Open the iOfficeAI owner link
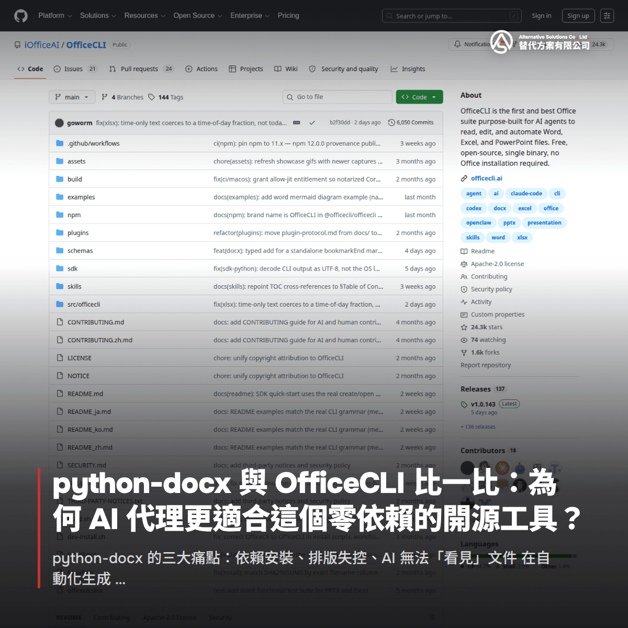 42,45
